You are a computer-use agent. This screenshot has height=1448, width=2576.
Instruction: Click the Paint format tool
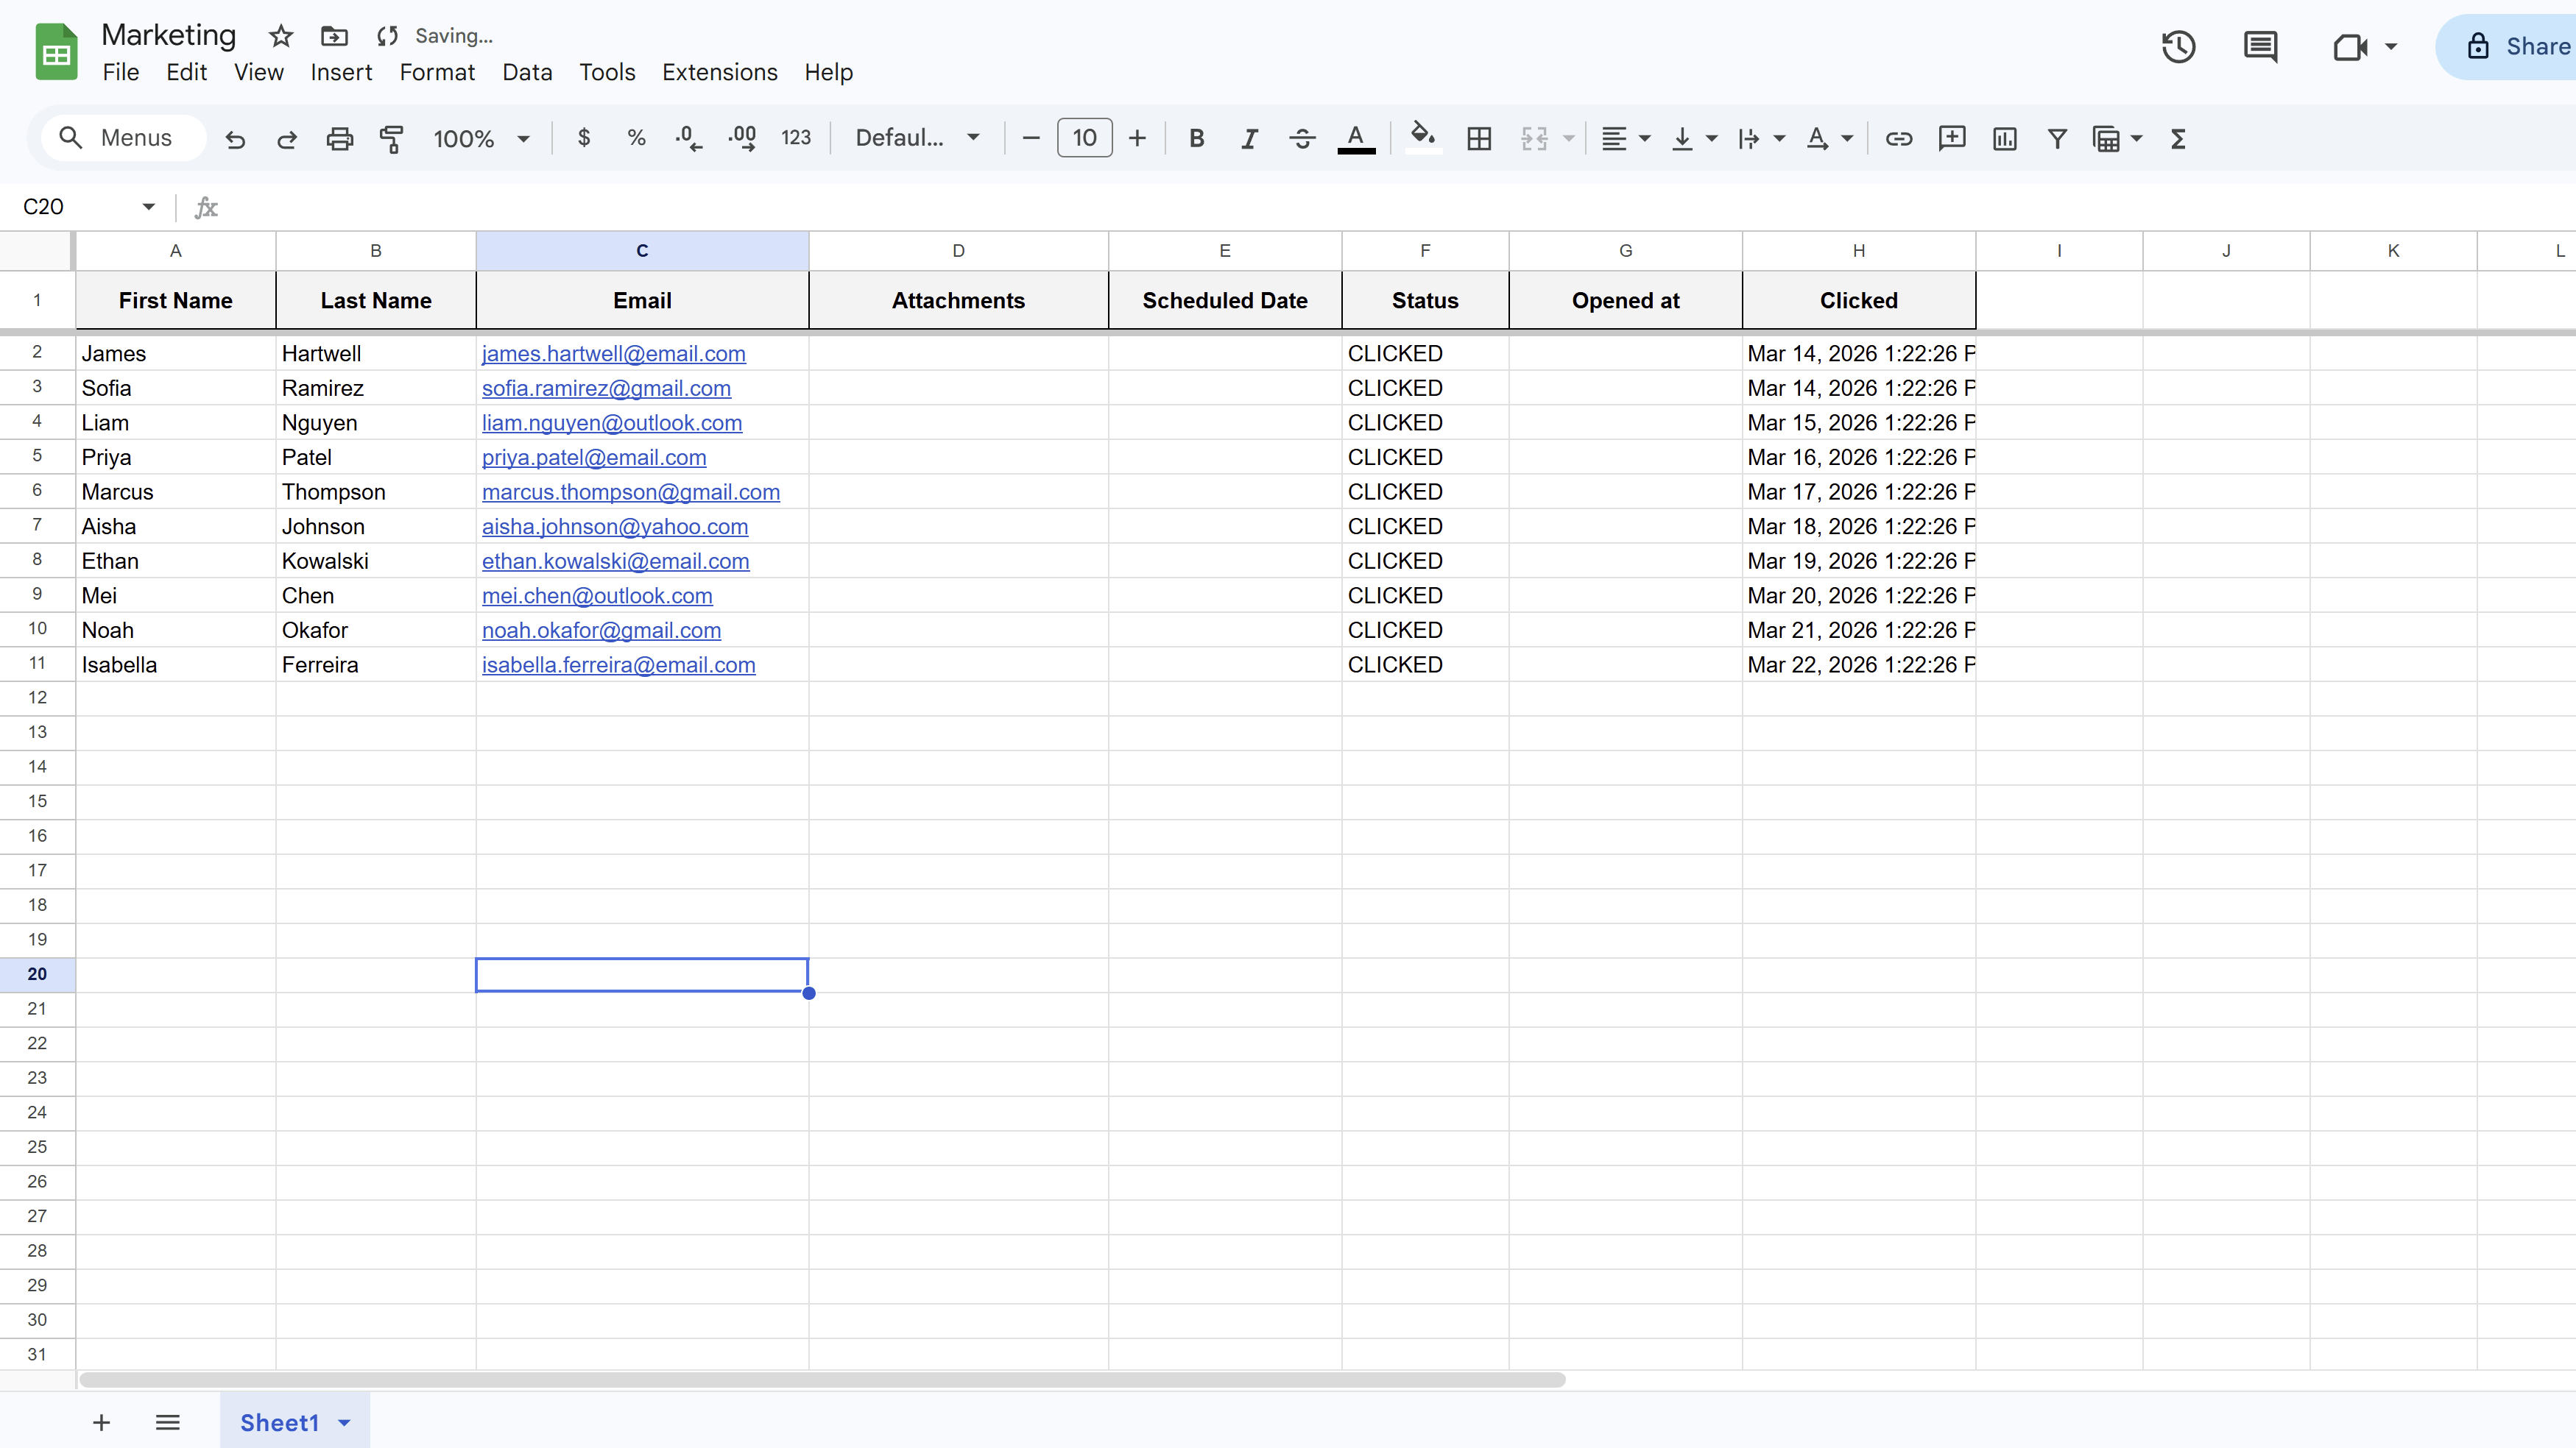391,138
